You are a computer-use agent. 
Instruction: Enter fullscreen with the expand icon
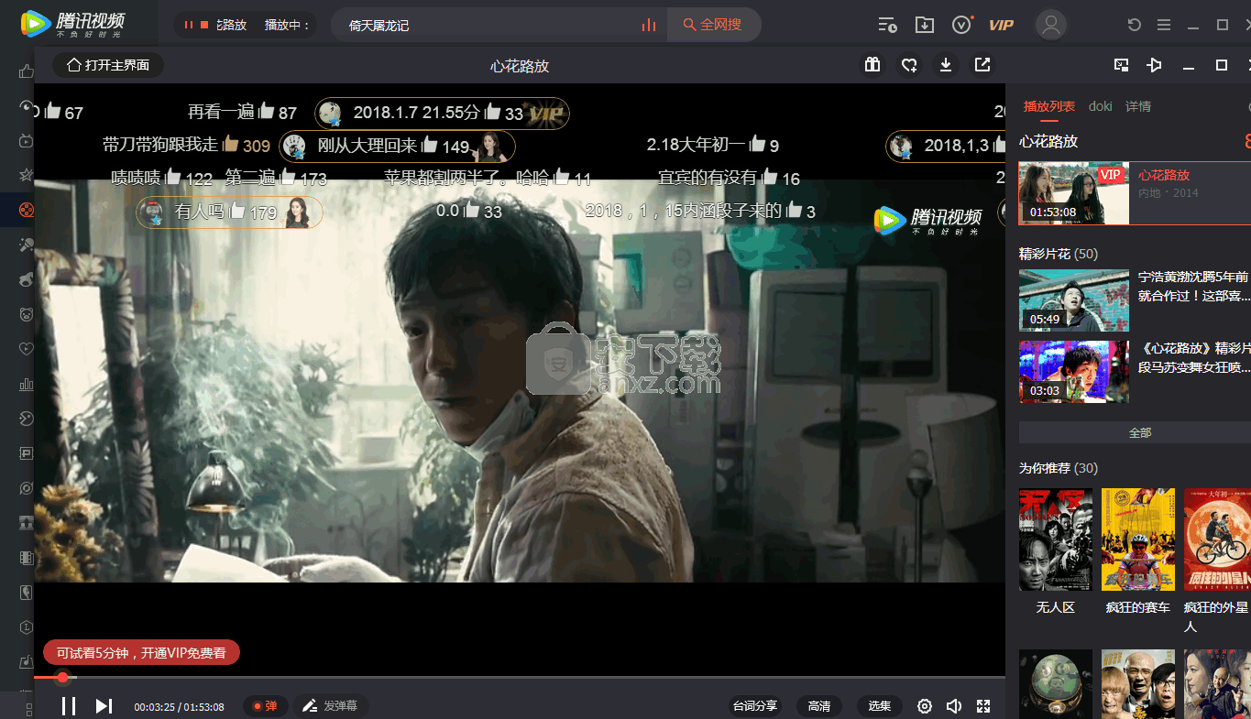(x=983, y=706)
